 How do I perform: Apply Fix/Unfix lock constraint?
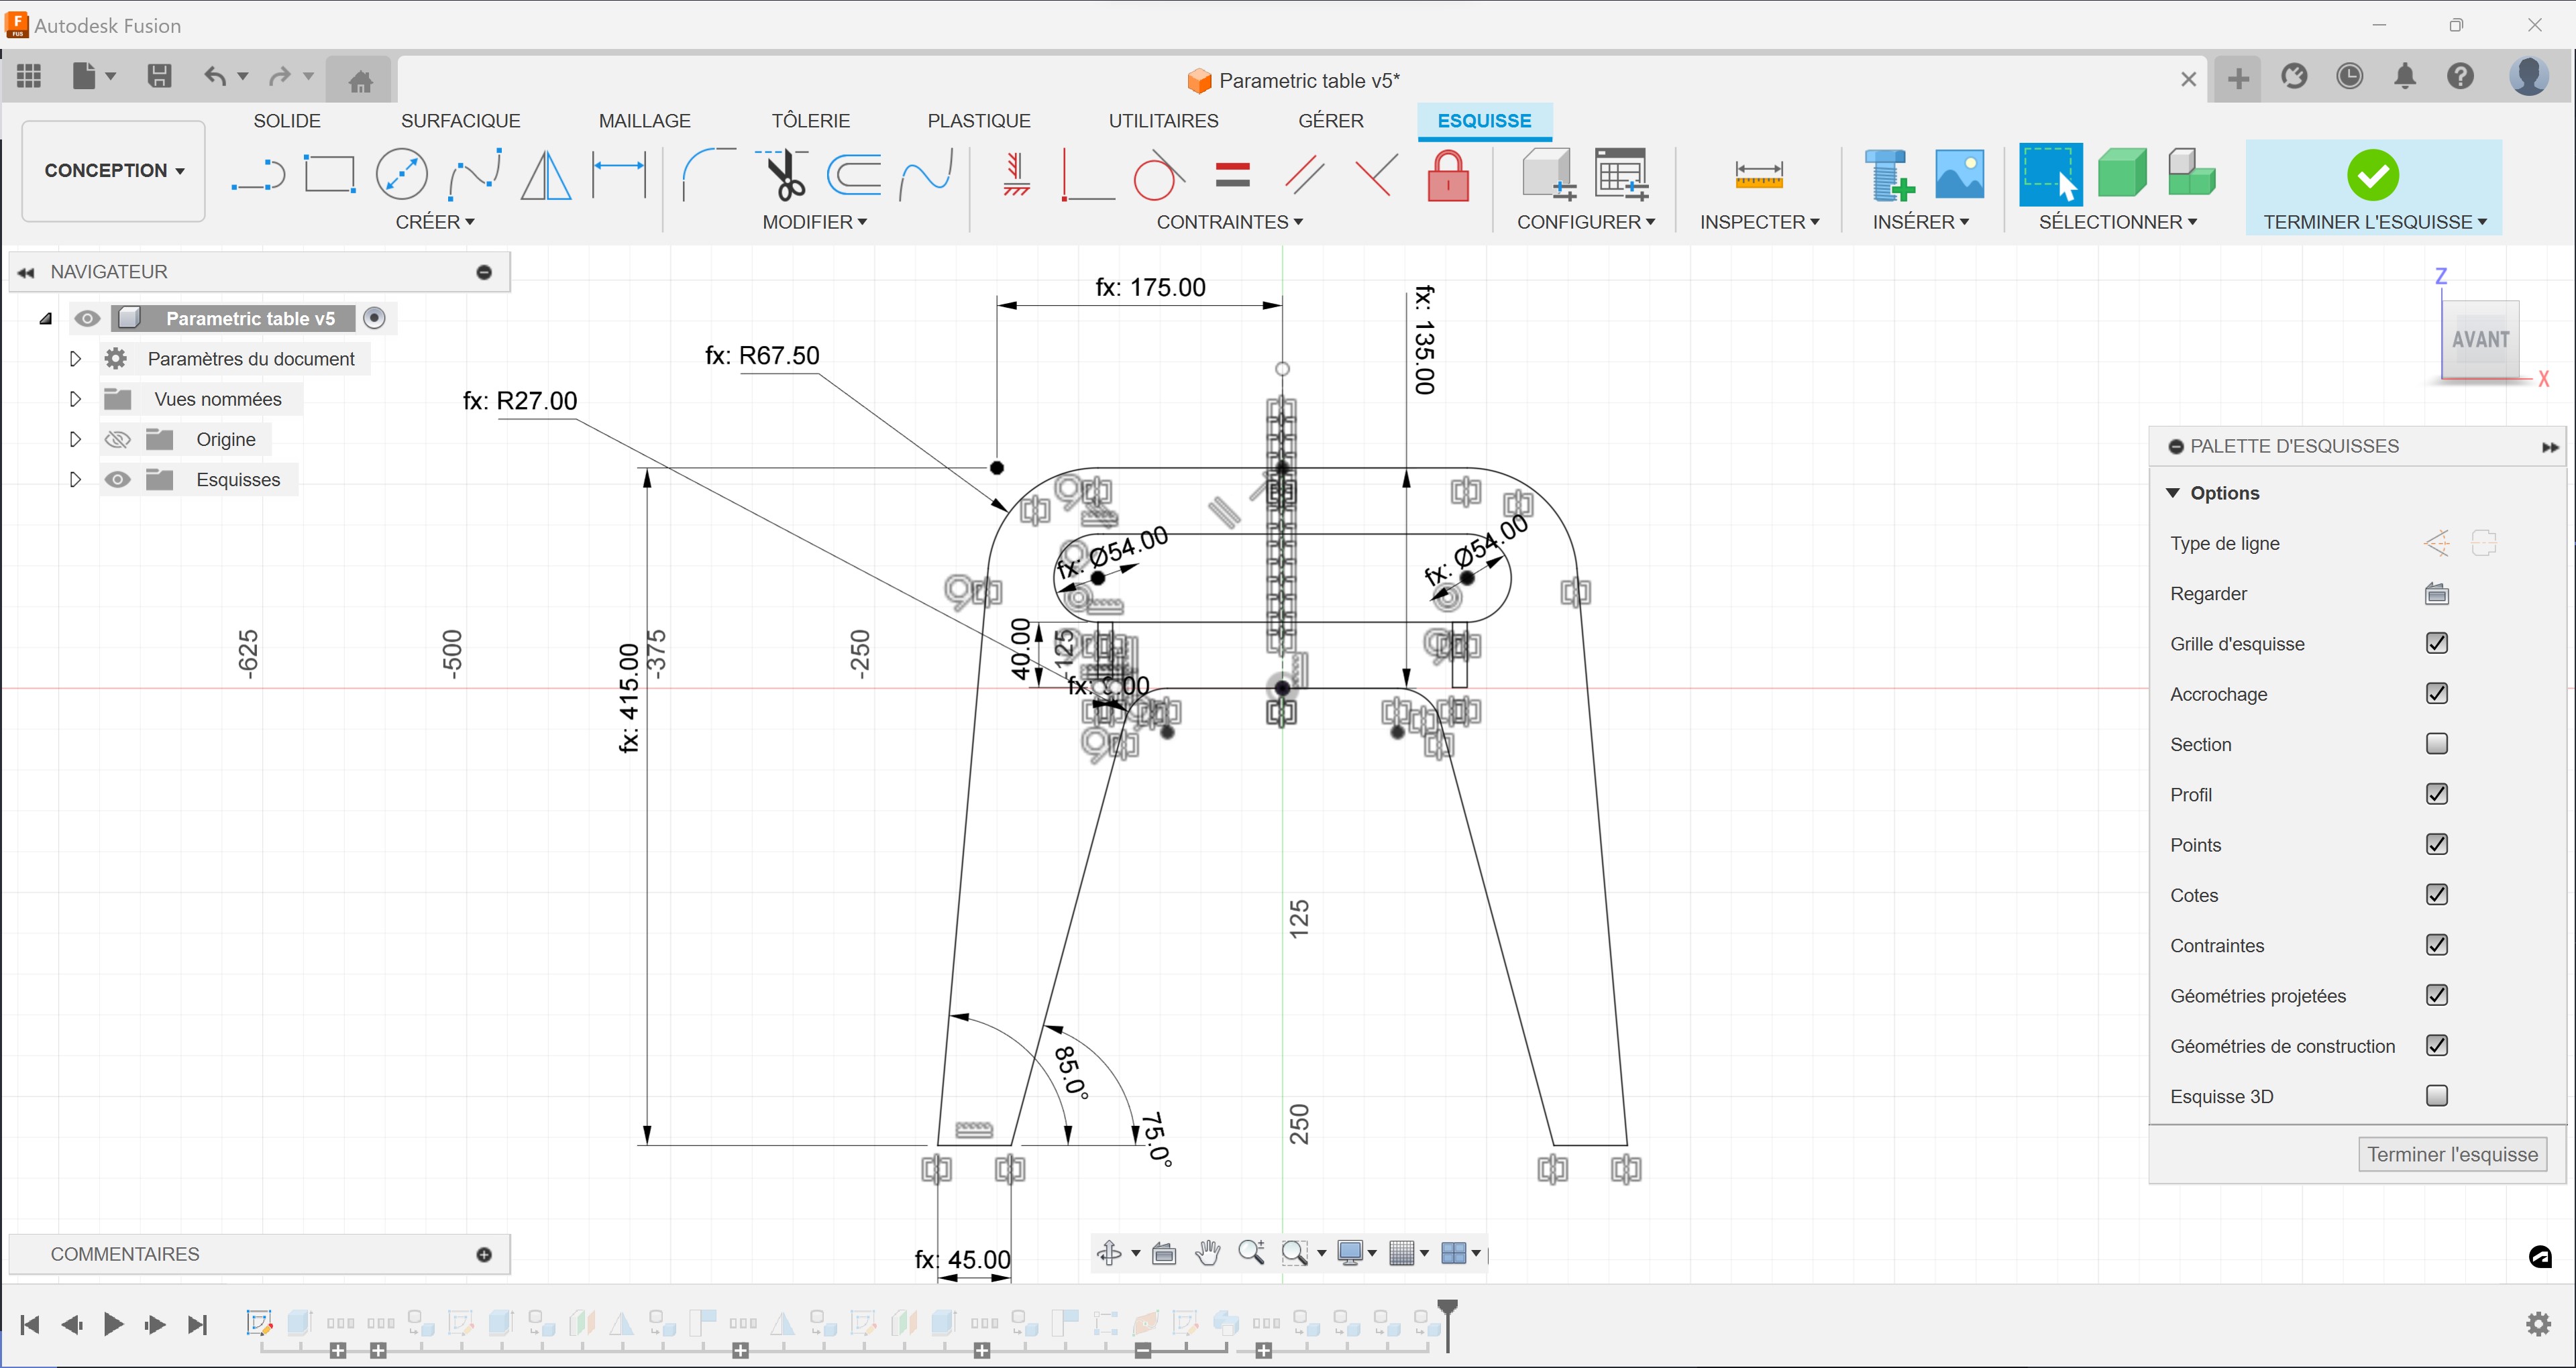[x=1448, y=175]
